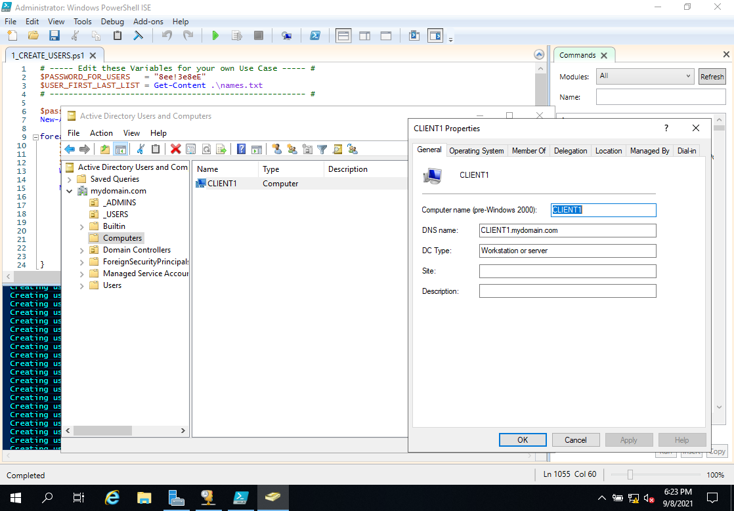Open the Modules dropdown in Commands pane
Viewport: 734px width, 511px height.
645,76
